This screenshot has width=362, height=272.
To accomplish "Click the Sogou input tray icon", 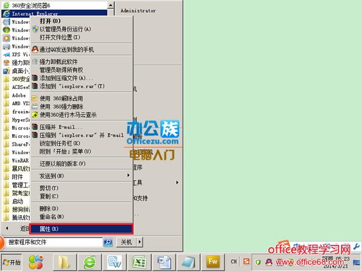I will (x=246, y=262).
